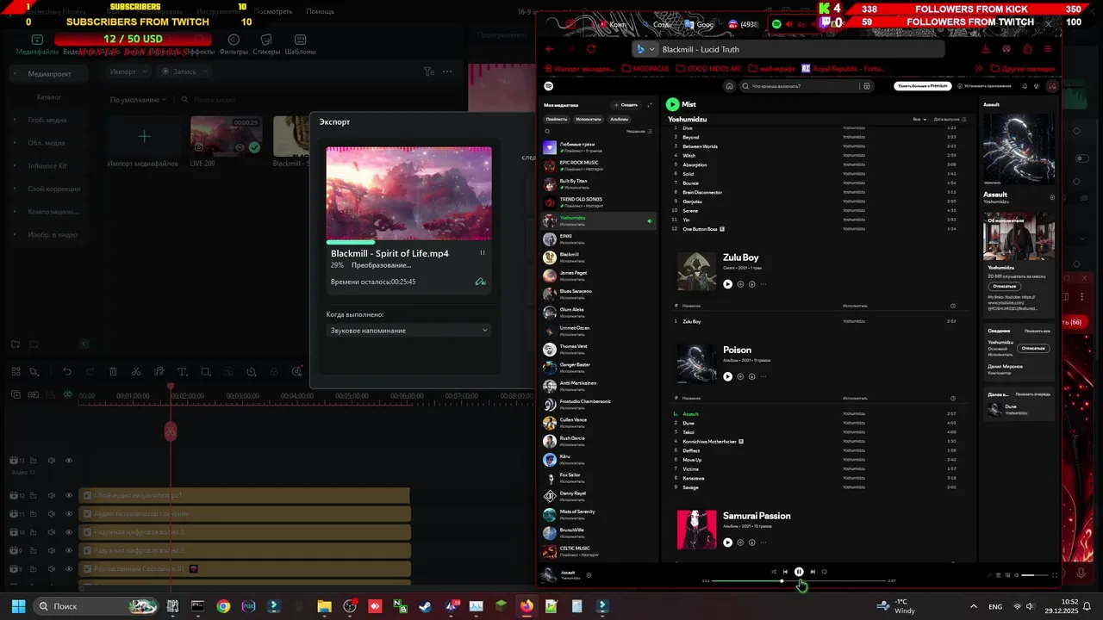Image resolution: width=1103 pixels, height=620 pixels.
Task: Open EPIC ROCK MUSIC playlist
Action: (598, 165)
